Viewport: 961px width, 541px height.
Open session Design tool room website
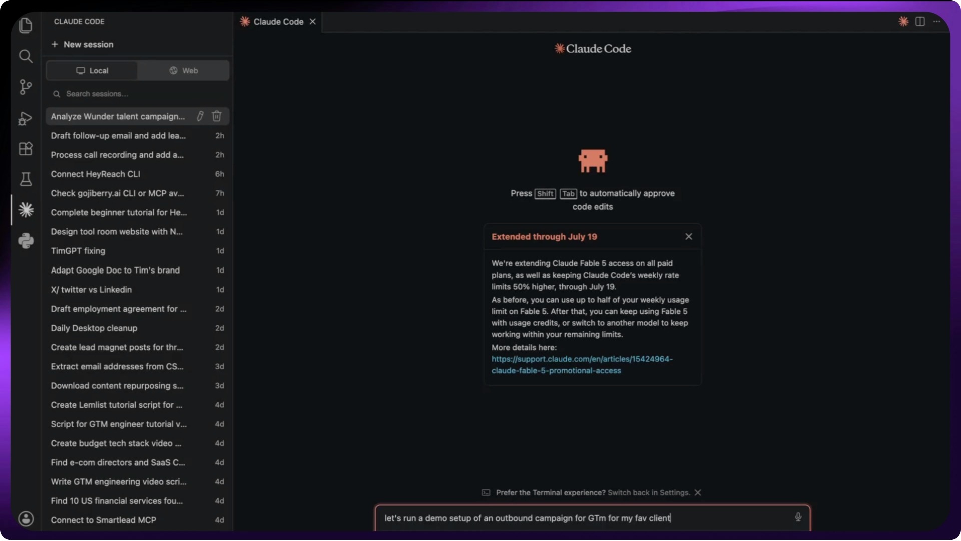[138, 232]
